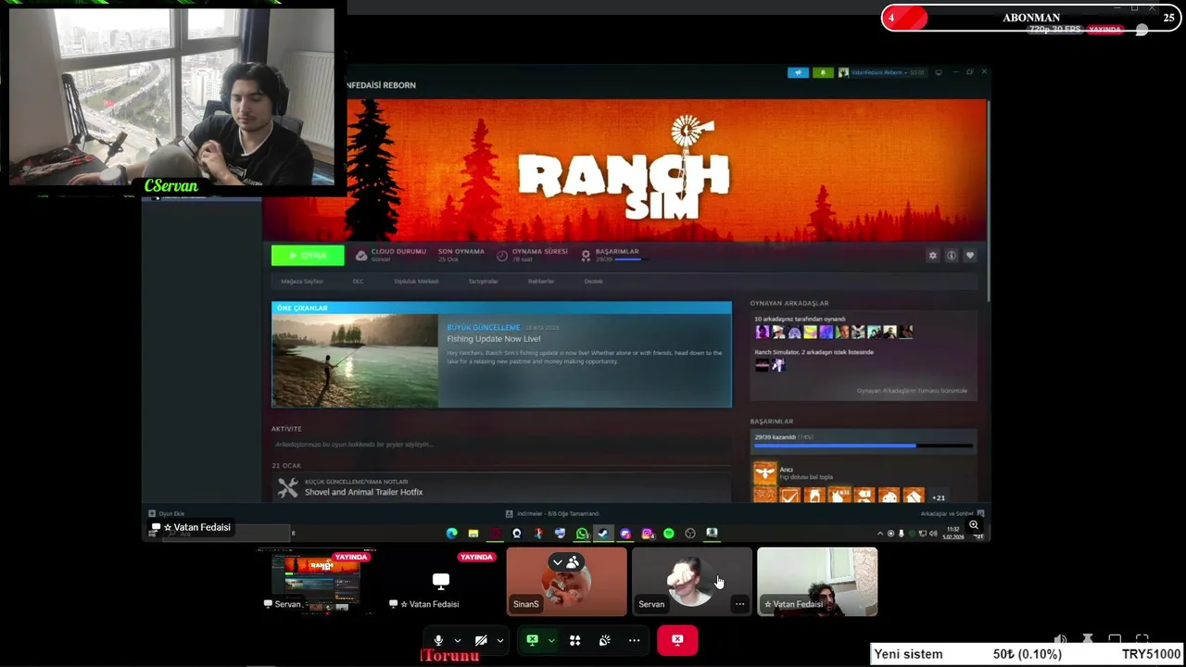1186x667 pixels.
Task: Click the green OYNA play button
Action: click(308, 256)
